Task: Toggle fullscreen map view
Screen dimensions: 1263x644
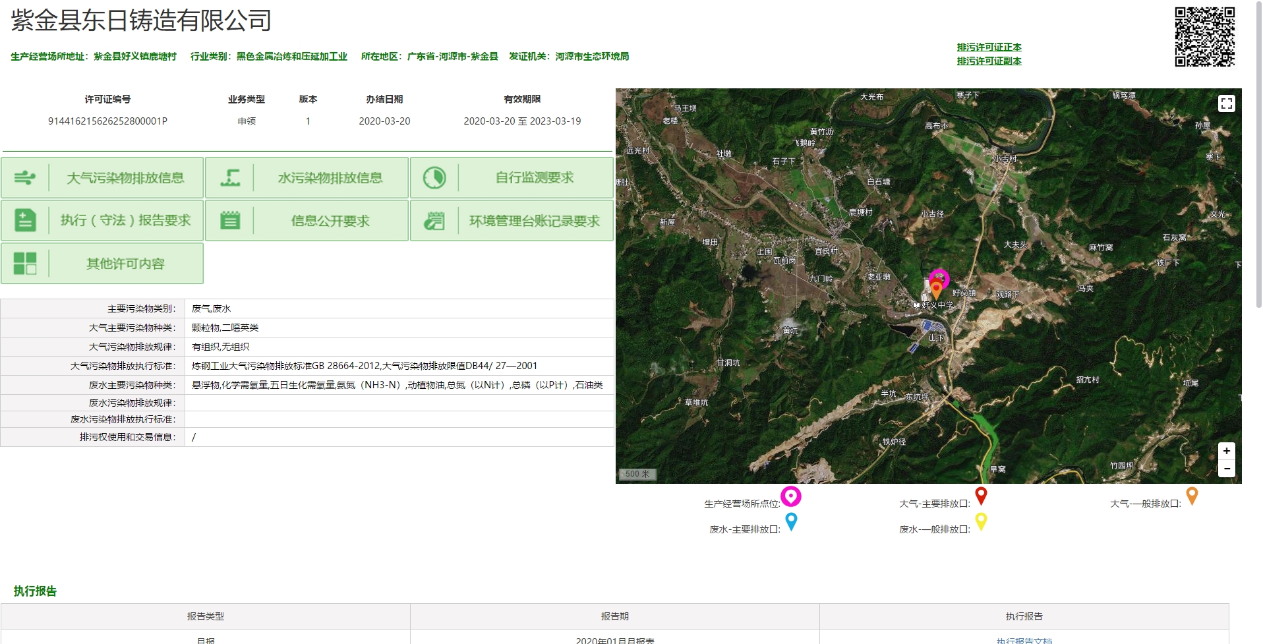Action: coord(1226,103)
